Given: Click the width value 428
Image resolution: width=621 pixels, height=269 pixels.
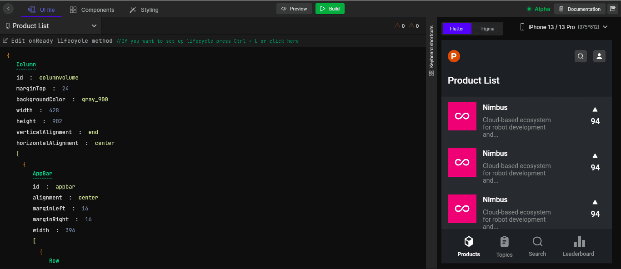Looking at the screenshot, I should (x=54, y=110).
